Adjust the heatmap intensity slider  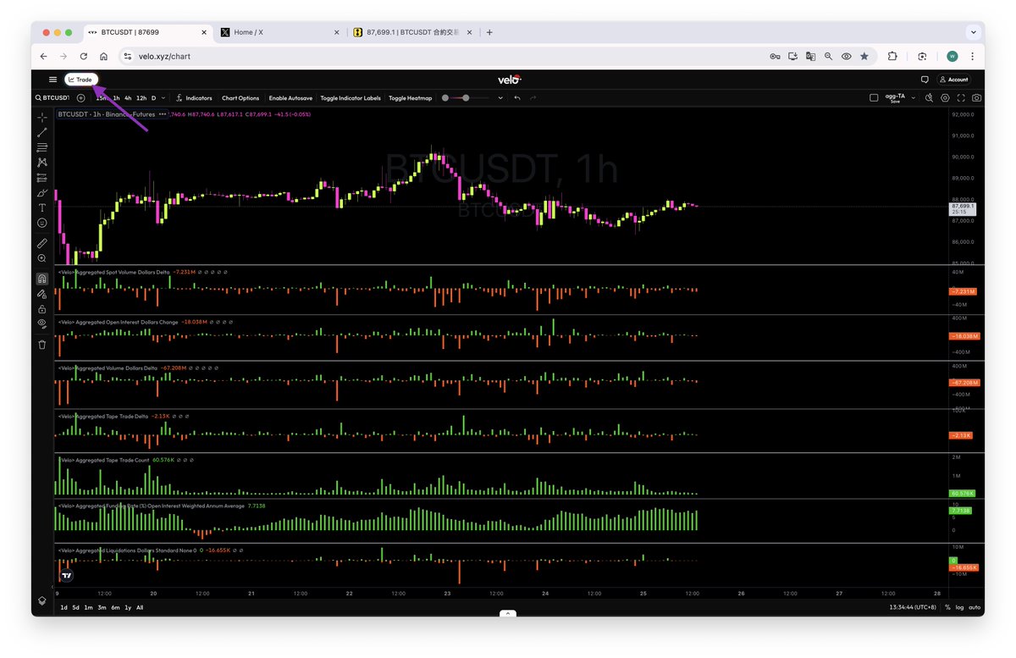[465, 98]
